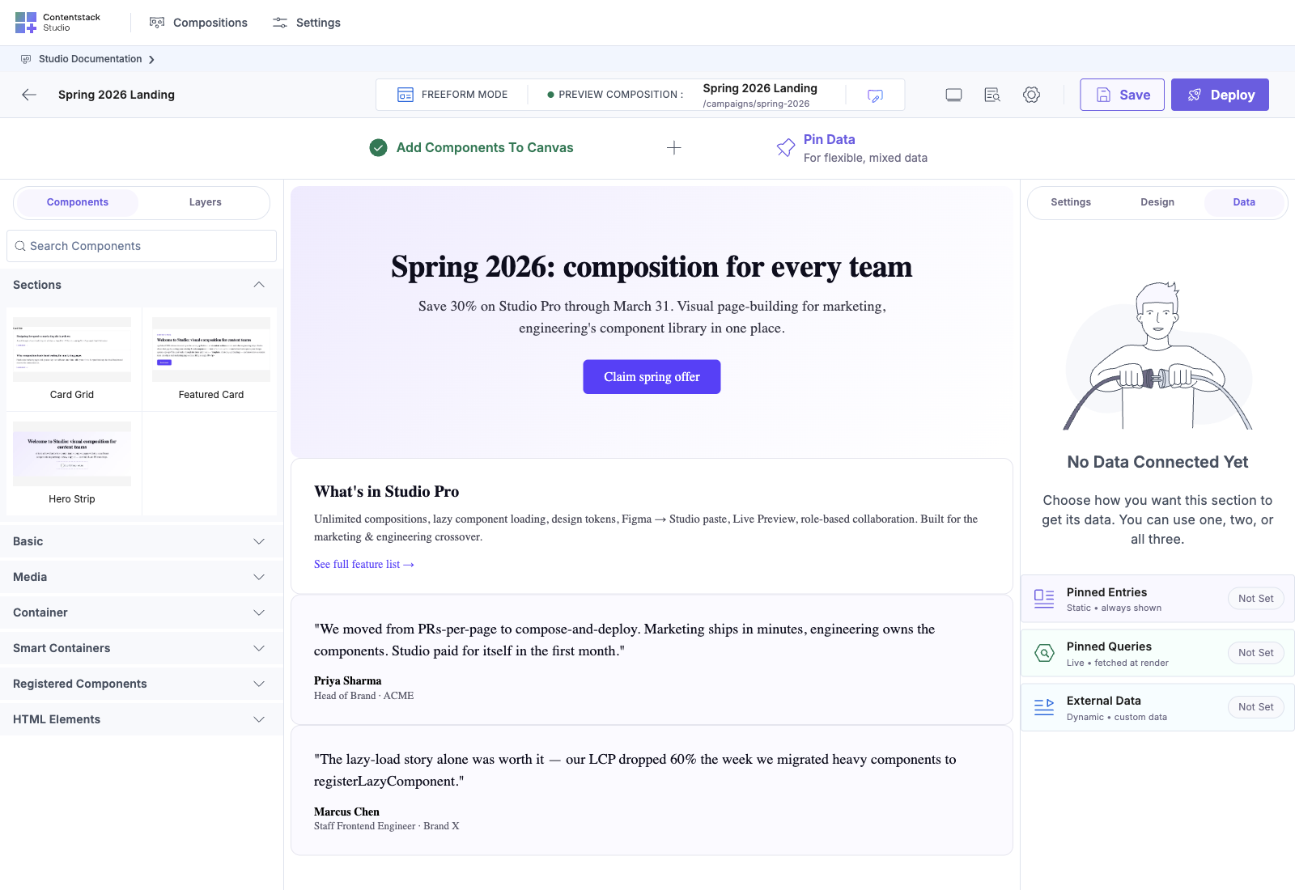This screenshot has height=890, width=1295.
Task: Click the External Data icon
Action: tap(1044, 707)
